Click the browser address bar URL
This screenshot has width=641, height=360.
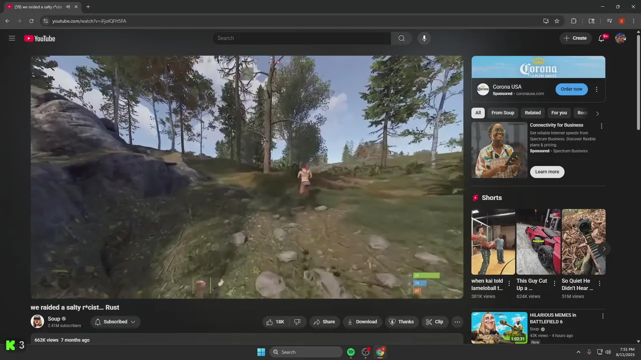[89, 21]
